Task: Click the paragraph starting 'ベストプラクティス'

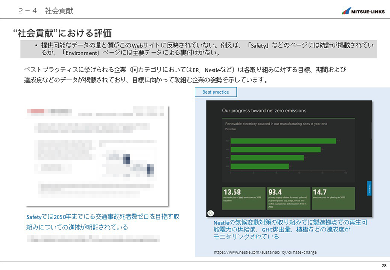Action: pyautogui.click(x=185, y=75)
